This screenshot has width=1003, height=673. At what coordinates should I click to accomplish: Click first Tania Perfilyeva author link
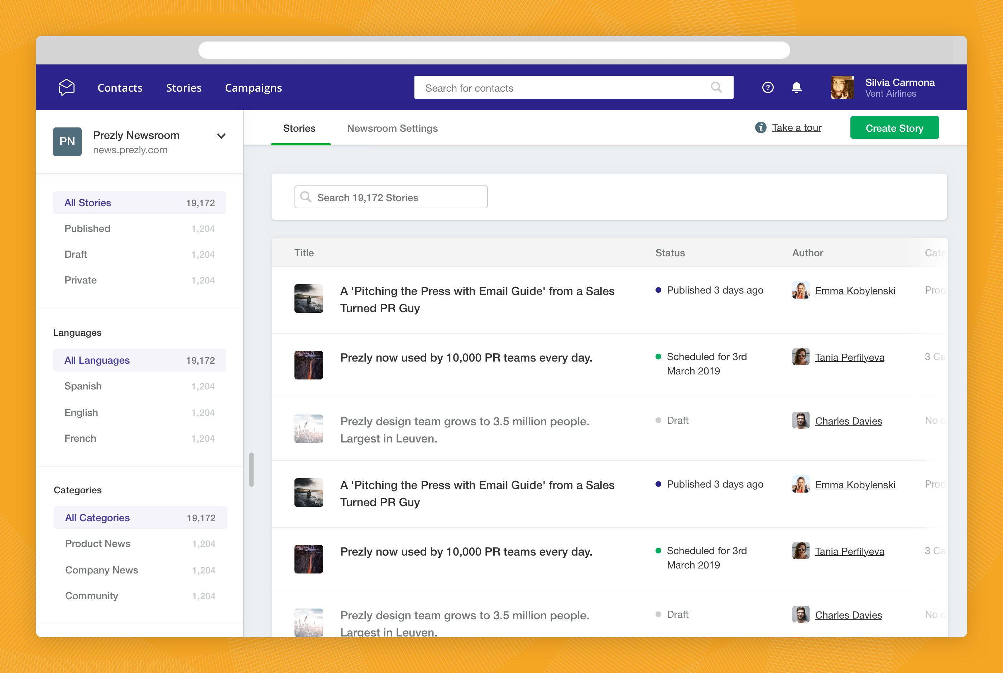[x=849, y=357]
